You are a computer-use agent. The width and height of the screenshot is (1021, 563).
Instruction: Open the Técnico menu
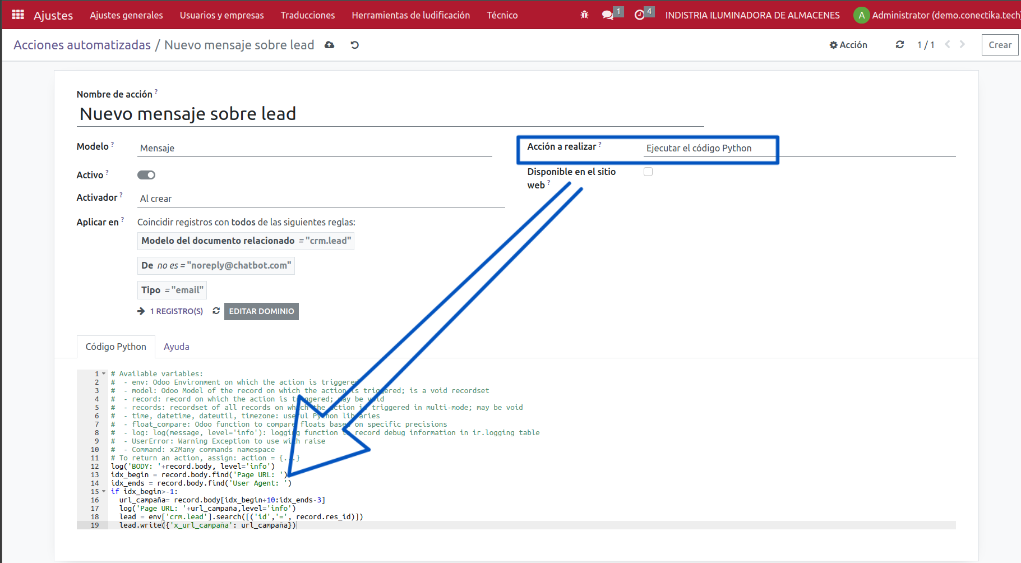click(x=502, y=15)
